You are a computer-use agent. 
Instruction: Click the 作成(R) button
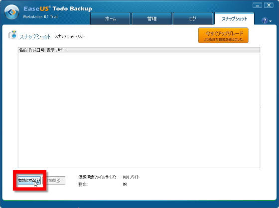tap(54, 181)
